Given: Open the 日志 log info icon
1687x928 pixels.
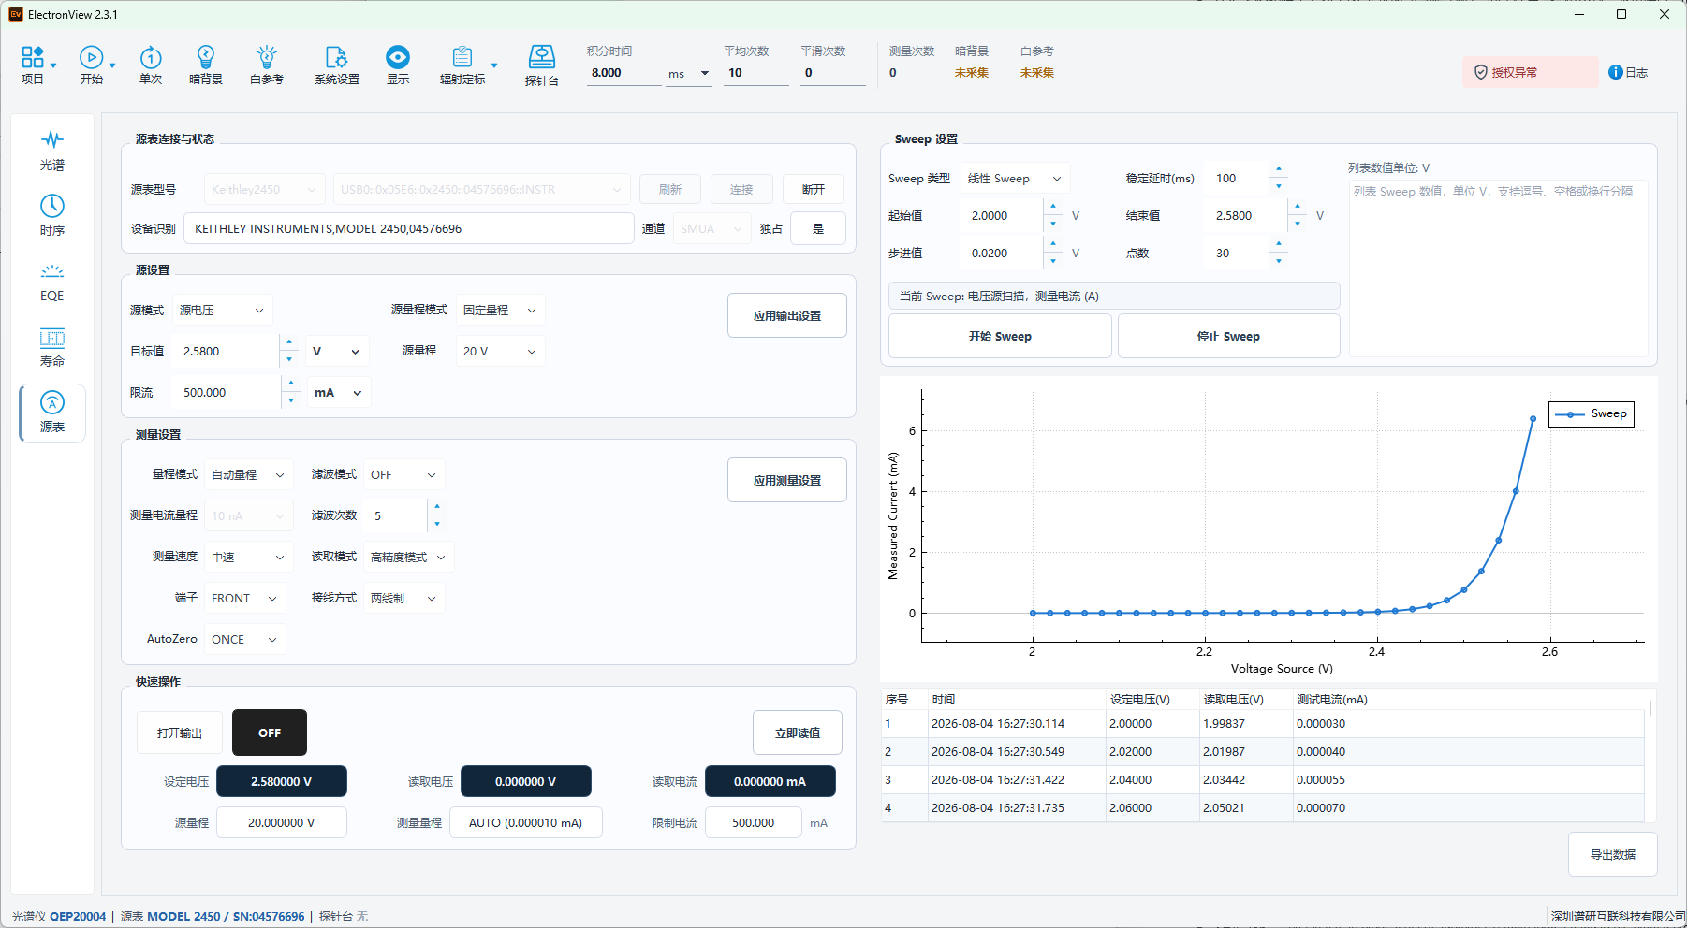Looking at the screenshot, I should coord(1628,72).
